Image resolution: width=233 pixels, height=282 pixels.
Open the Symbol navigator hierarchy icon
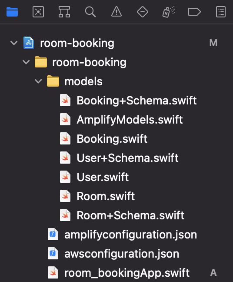64,12
